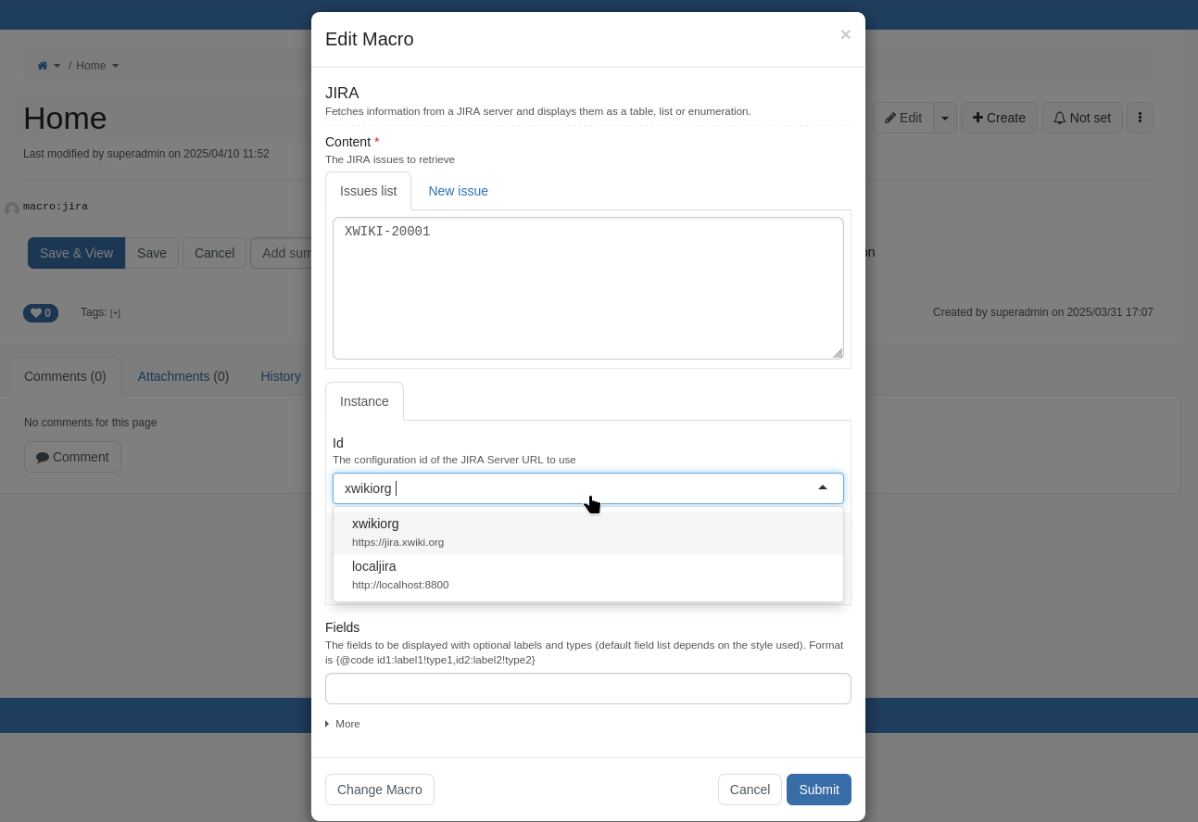This screenshot has height=822, width=1198.
Task: Click the Save & View button
Action: 76,253
